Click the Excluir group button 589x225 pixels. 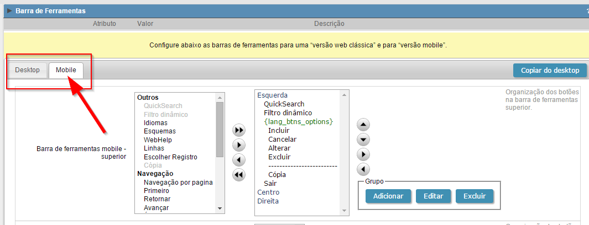(x=475, y=196)
